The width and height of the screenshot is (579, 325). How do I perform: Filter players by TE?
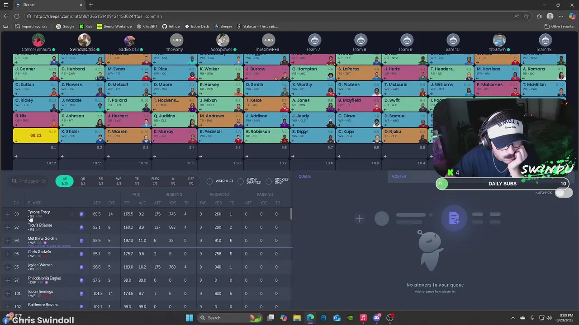click(x=137, y=181)
